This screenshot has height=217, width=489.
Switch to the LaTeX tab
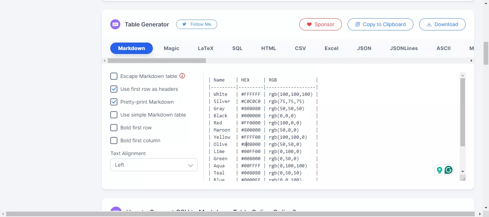(x=205, y=48)
